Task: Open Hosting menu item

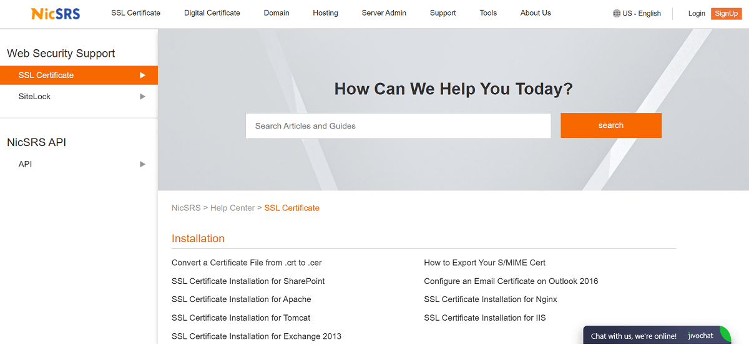Action: [x=325, y=13]
